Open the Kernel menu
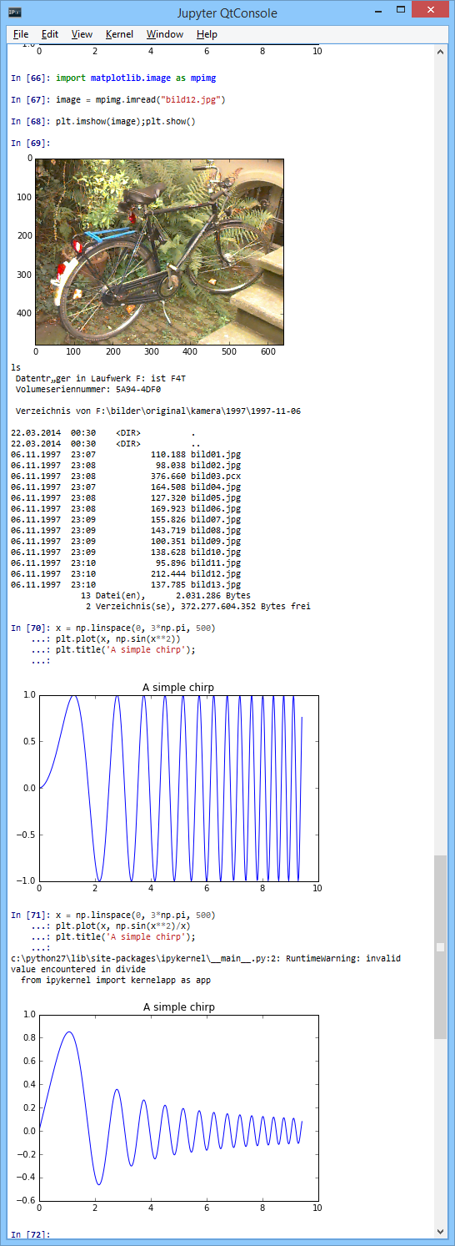This screenshot has width=455, height=1246. pos(119,34)
